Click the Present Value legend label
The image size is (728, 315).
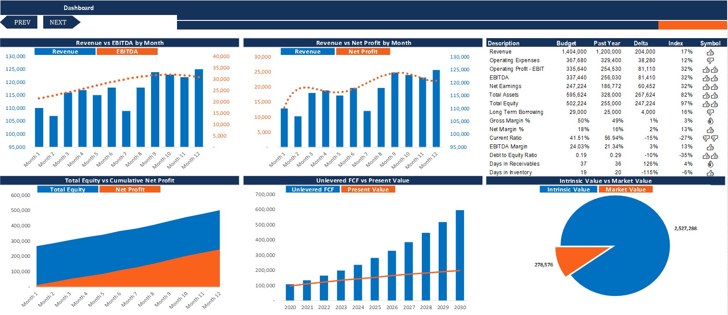pyautogui.click(x=368, y=189)
